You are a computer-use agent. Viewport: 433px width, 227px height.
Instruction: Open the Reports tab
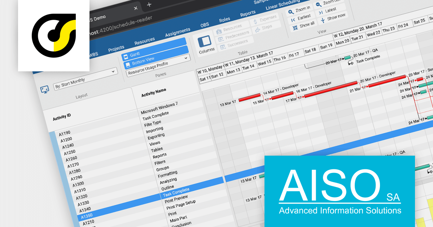pos(248,14)
